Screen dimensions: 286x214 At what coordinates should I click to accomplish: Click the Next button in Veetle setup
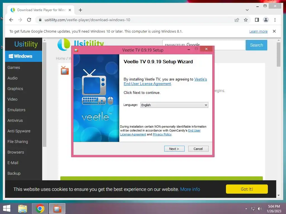[x=174, y=149]
